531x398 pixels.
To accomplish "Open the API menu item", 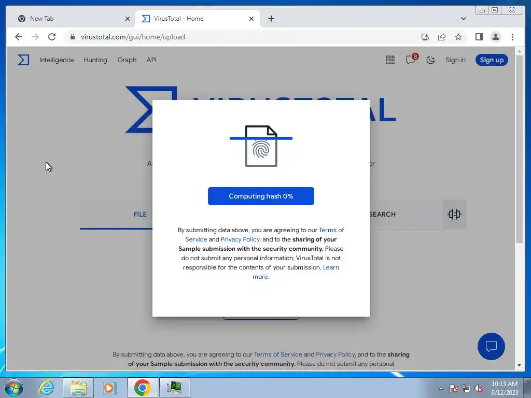I will pos(151,60).
